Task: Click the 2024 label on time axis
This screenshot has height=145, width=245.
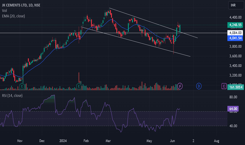Action: (x=63, y=141)
